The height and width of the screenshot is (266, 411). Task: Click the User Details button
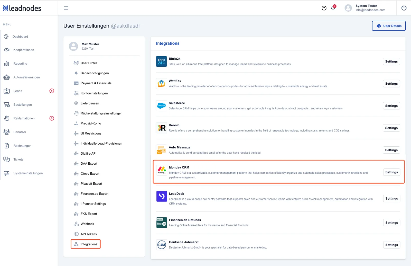pos(389,26)
